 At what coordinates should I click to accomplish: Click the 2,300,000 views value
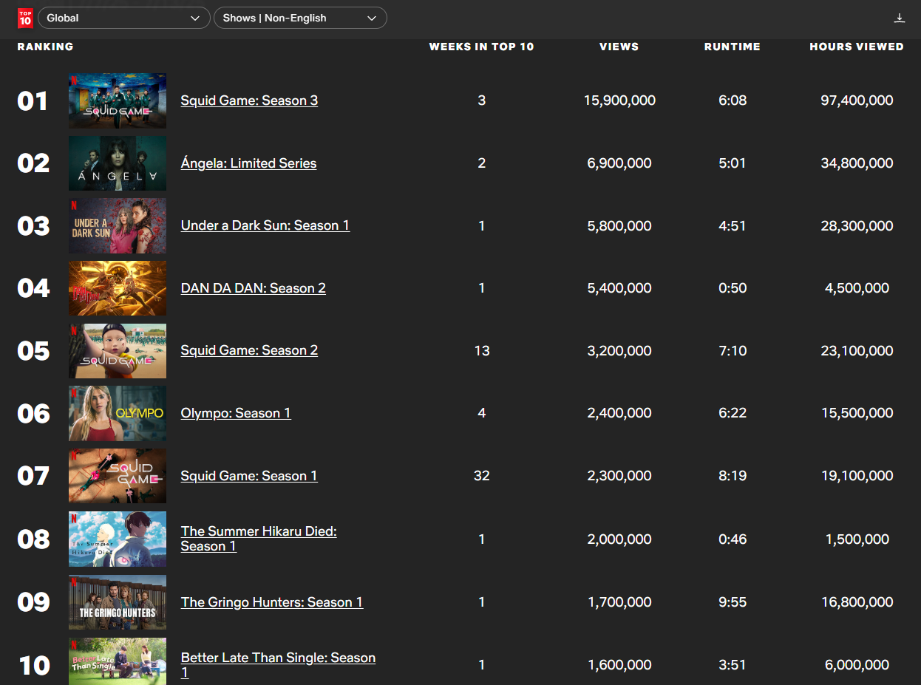619,476
